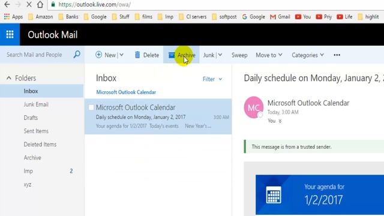Collapse the Folders section chevron

click(9, 78)
